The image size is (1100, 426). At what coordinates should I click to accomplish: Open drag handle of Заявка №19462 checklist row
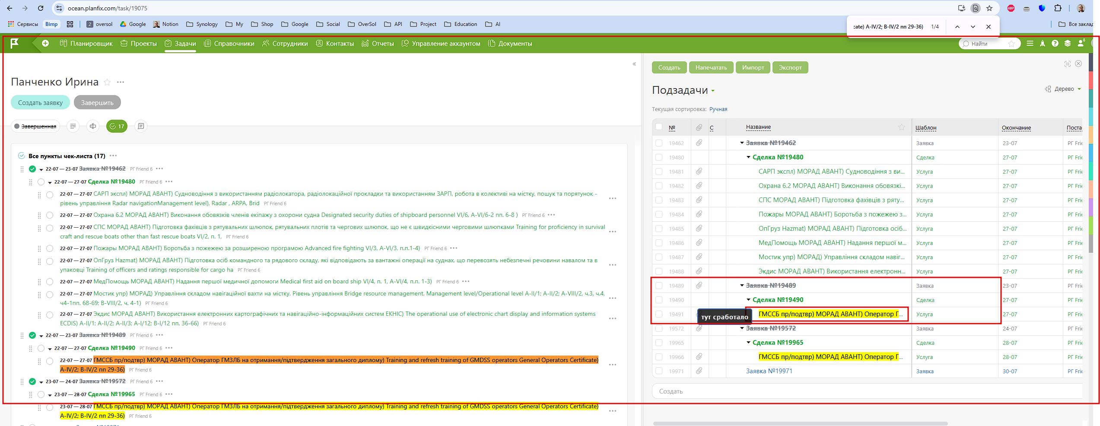coord(22,169)
